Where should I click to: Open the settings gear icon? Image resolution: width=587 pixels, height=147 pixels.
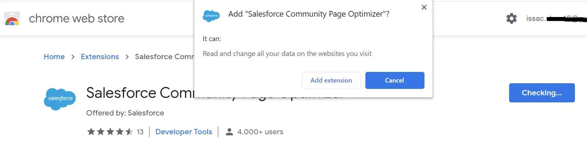511,18
